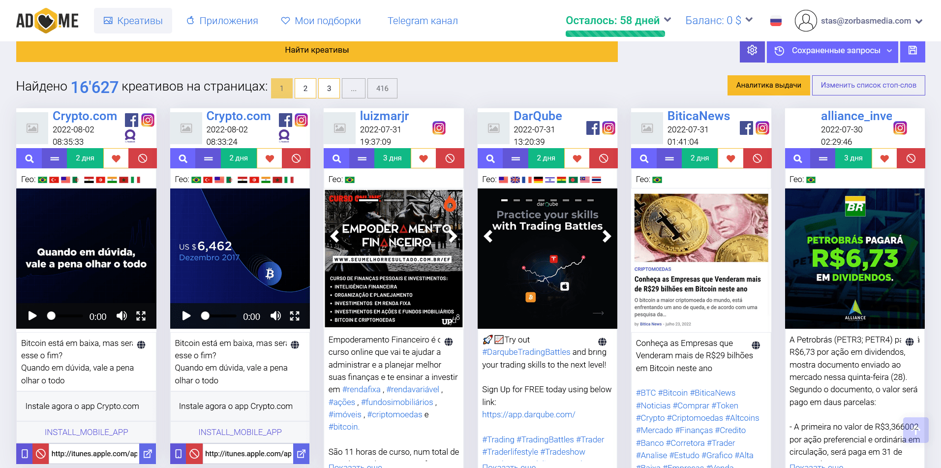Click the AD ME logo

tap(47, 21)
